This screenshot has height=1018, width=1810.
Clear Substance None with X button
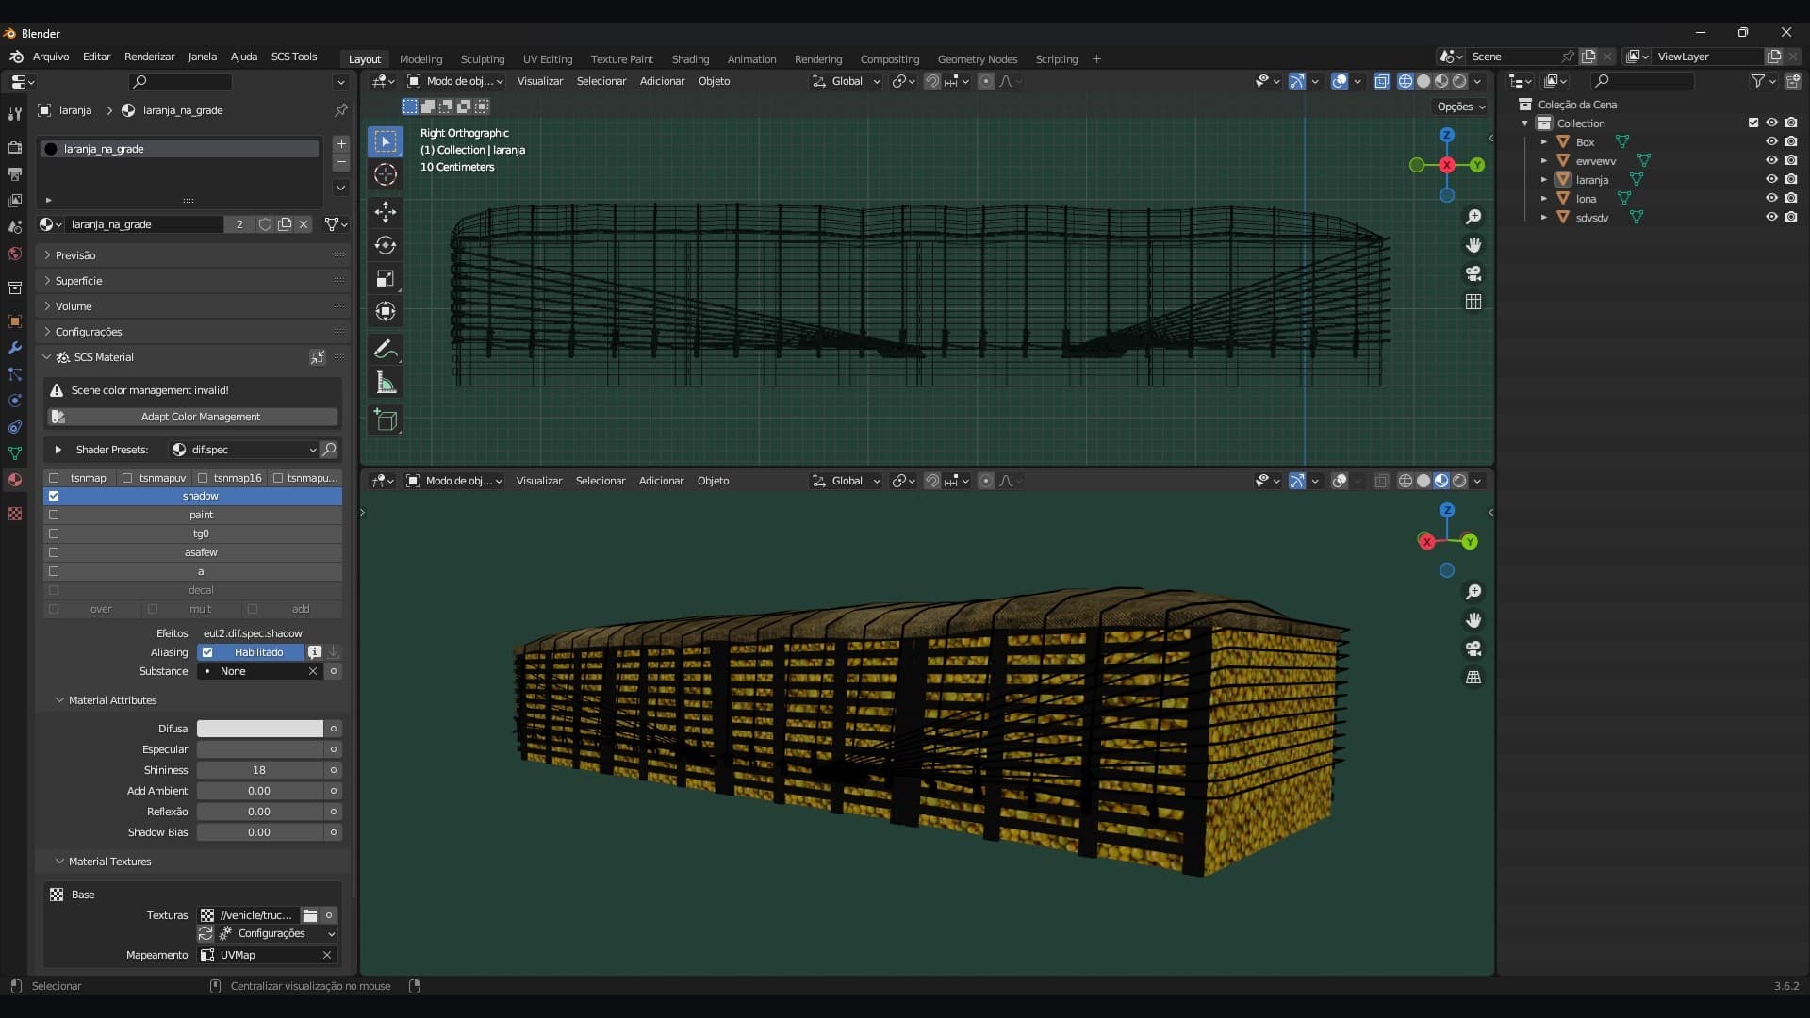313,671
